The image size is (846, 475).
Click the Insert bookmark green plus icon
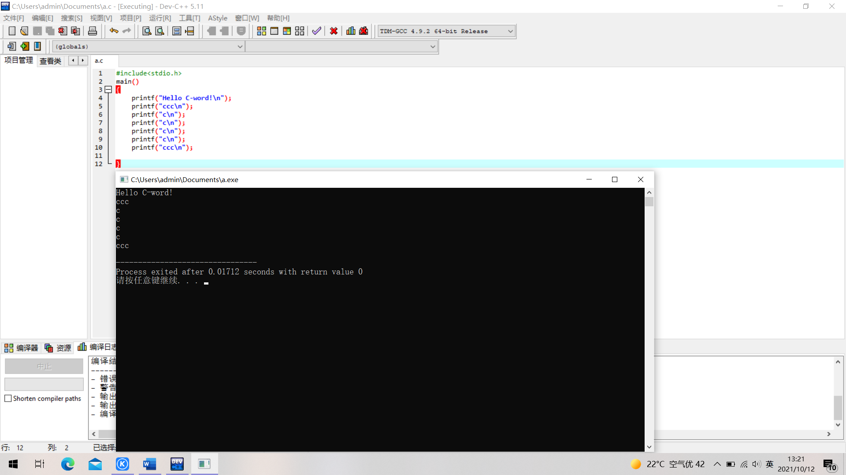25,46
